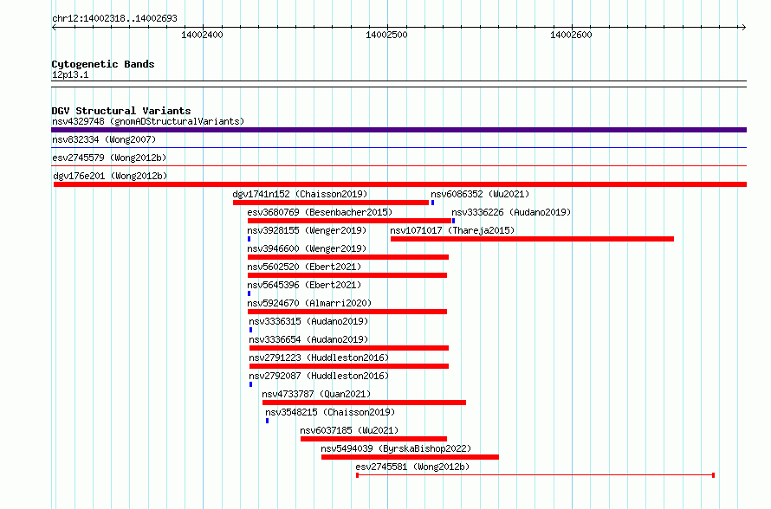Click the 14002500 ruler position
Image resolution: width=771 pixels, height=509 pixels.
[x=386, y=35]
